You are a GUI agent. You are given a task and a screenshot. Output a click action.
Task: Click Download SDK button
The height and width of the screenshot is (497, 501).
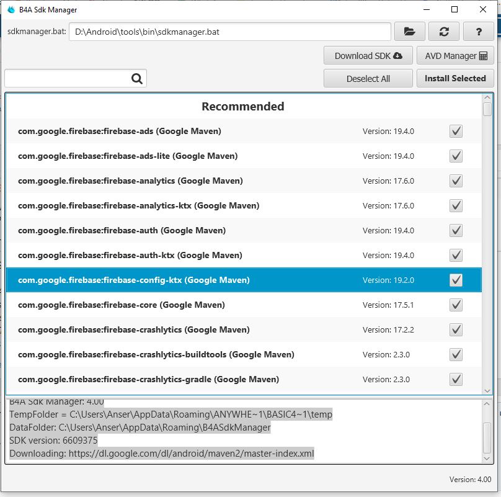[x=368, y=56]
